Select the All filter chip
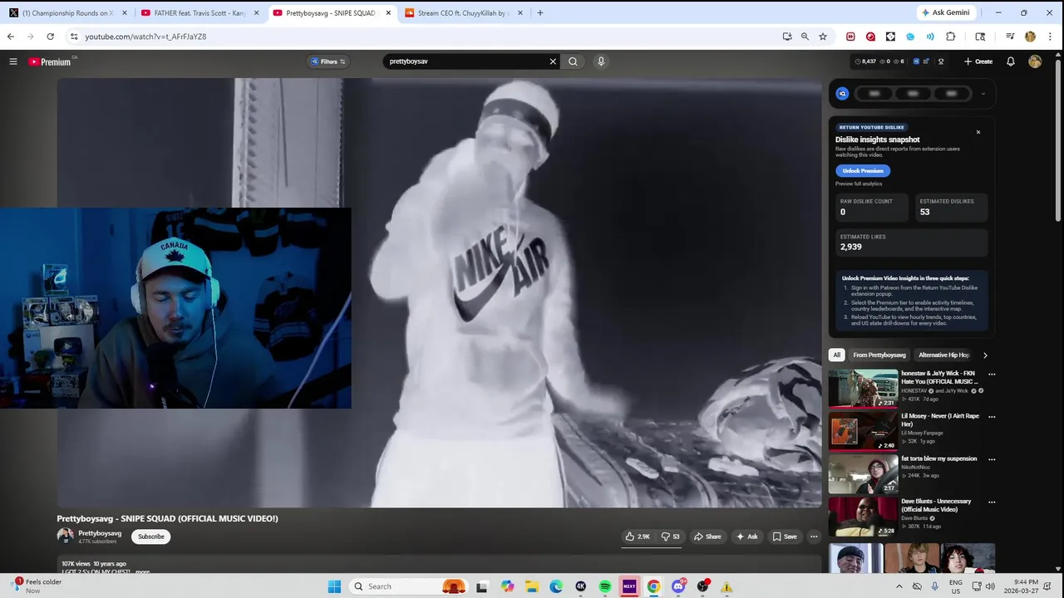The width and height of the screenshot is (1064, 598). [837, 355]
